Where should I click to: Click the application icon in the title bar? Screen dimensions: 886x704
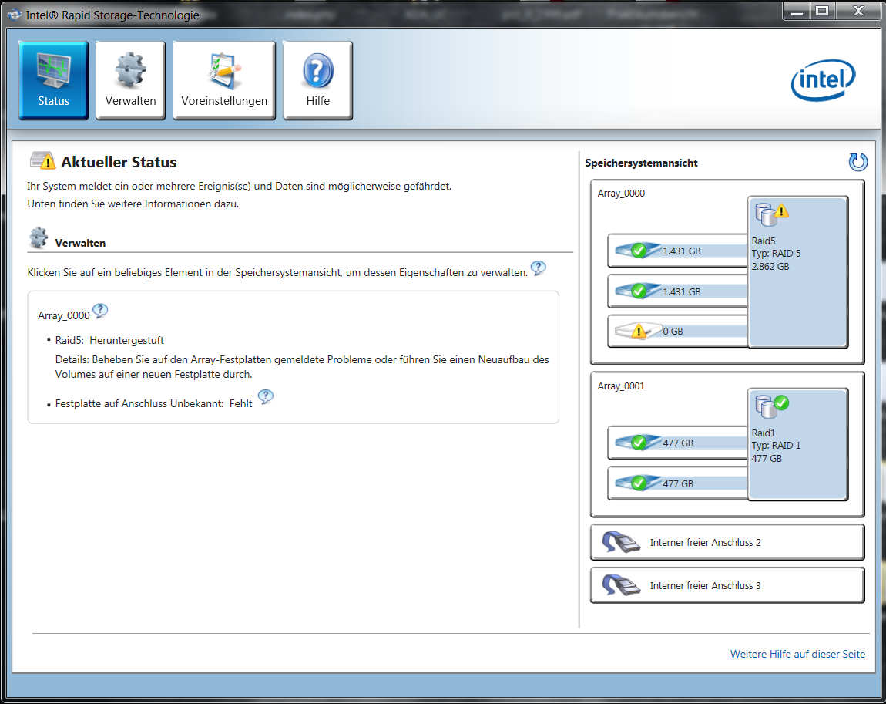[x=14, y=15]
